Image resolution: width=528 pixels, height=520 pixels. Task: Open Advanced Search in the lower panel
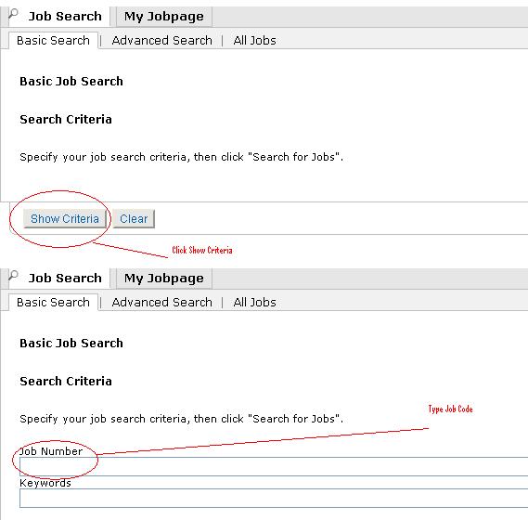[x=162, y=303]
